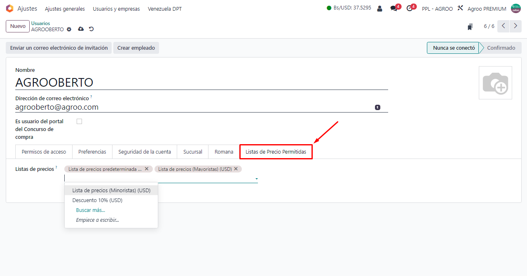Open the Odoo home apps menu logo

coord(9,9)
